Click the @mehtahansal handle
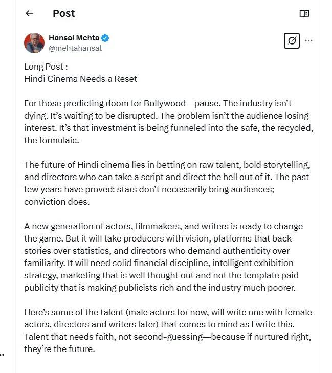This screenshot has width=332, height=373. (x=75, y=48)
